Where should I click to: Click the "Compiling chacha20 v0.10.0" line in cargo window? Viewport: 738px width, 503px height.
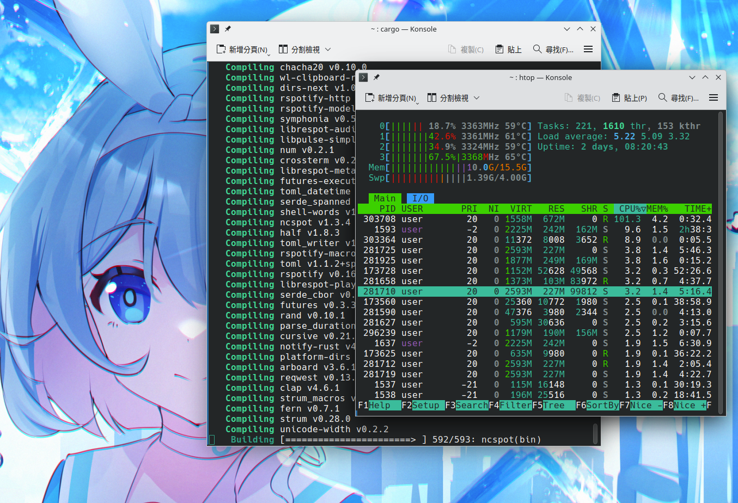pyautogui.click(x=296, y=67)
